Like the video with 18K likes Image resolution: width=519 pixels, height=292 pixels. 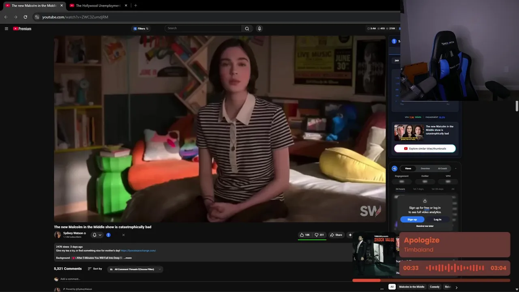(305, 235)
